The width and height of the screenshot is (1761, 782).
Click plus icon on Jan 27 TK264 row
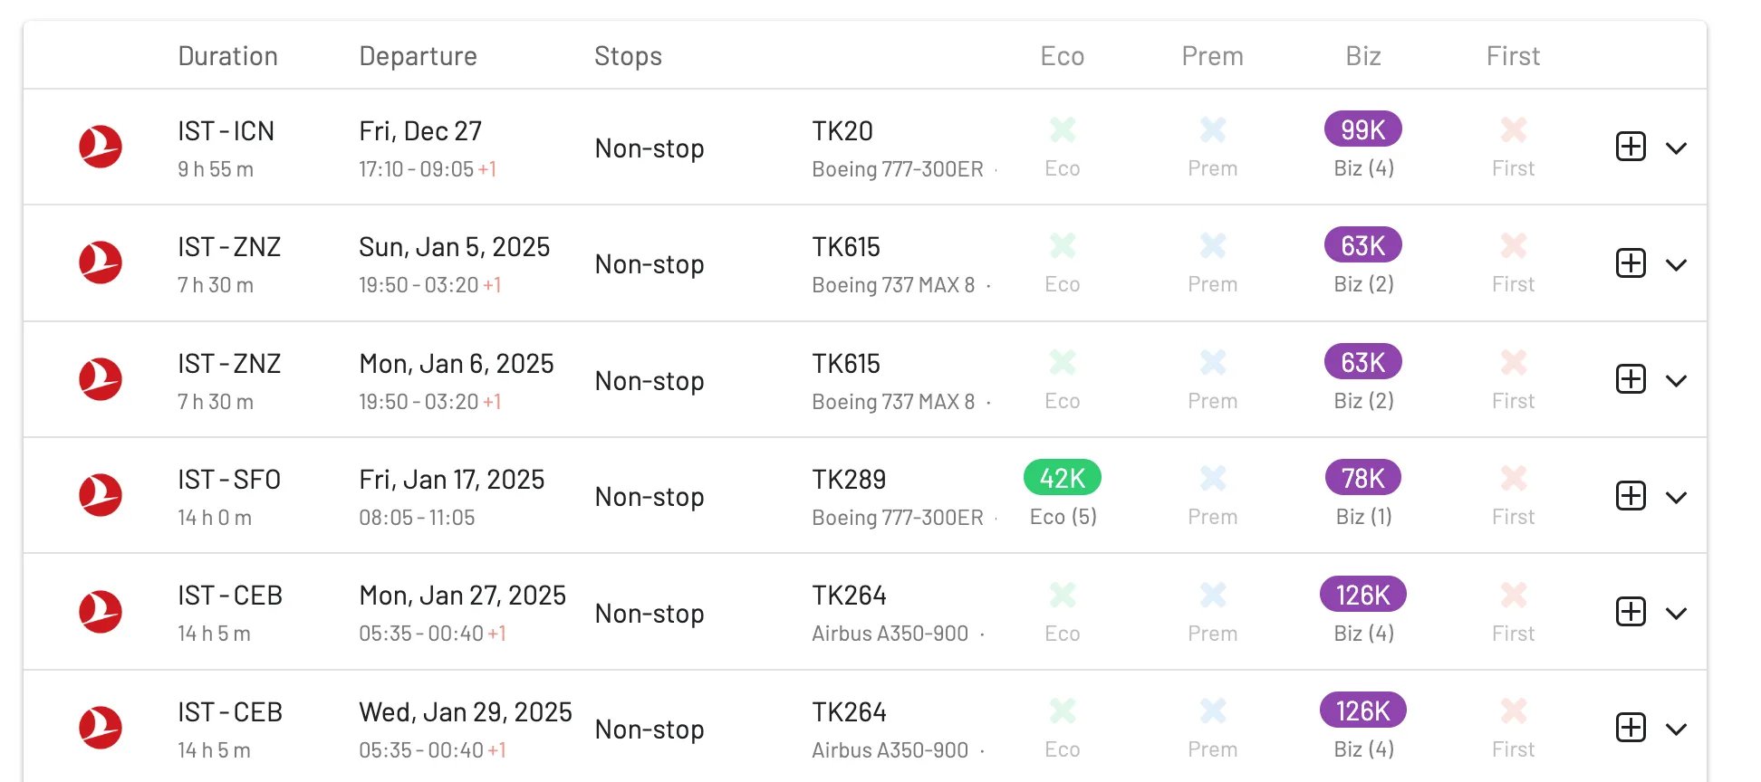[1631, 612]
